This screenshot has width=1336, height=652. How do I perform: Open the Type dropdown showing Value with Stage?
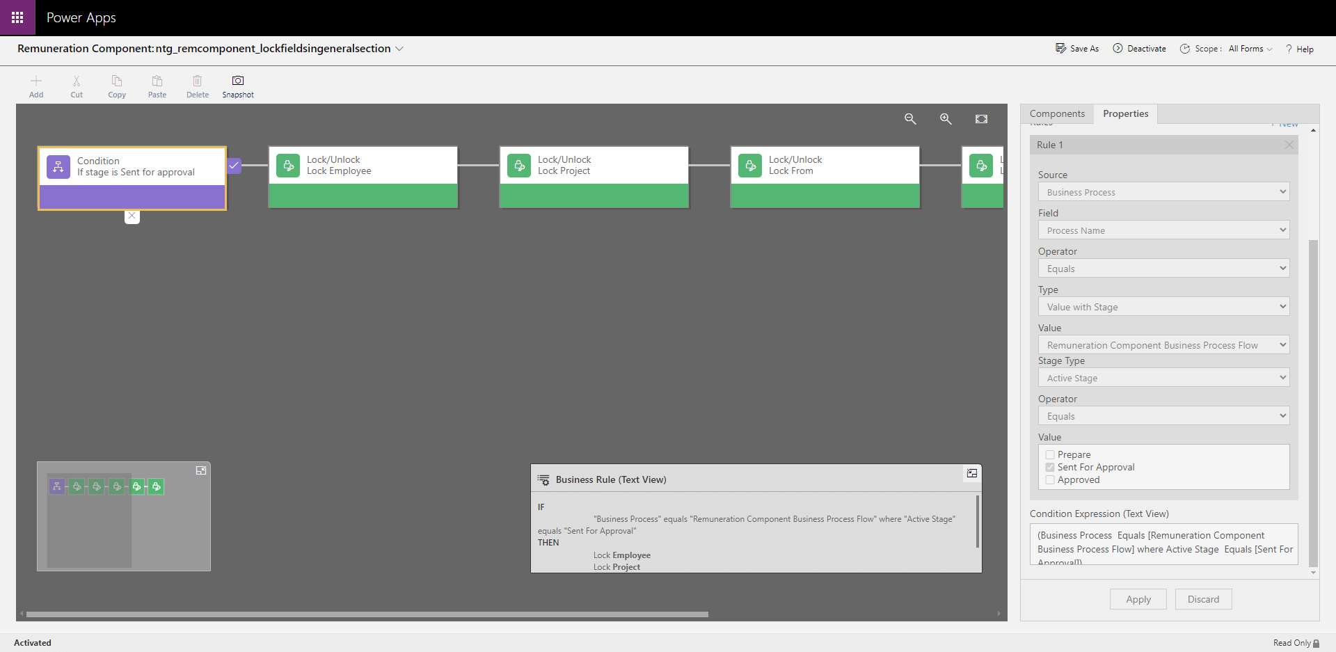point(1163,307)
